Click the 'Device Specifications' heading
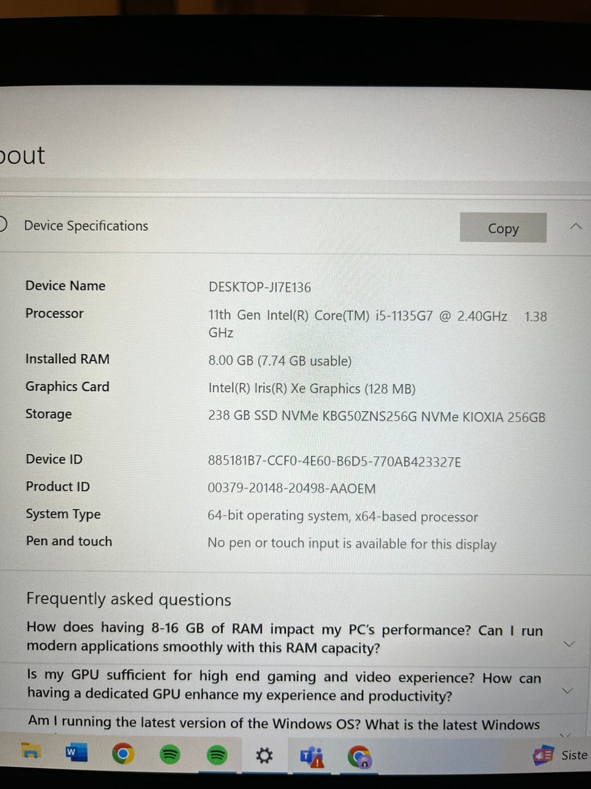591x789 pixels. pyautogui.click(x=86, y=226)
